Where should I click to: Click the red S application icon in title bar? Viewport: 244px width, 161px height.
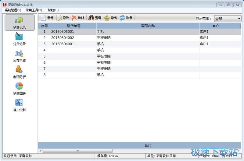(x=5, y=5)
